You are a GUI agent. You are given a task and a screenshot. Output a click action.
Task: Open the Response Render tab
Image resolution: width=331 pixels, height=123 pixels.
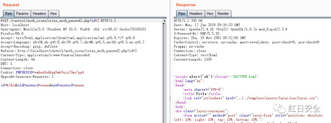(x=223, y=13)
